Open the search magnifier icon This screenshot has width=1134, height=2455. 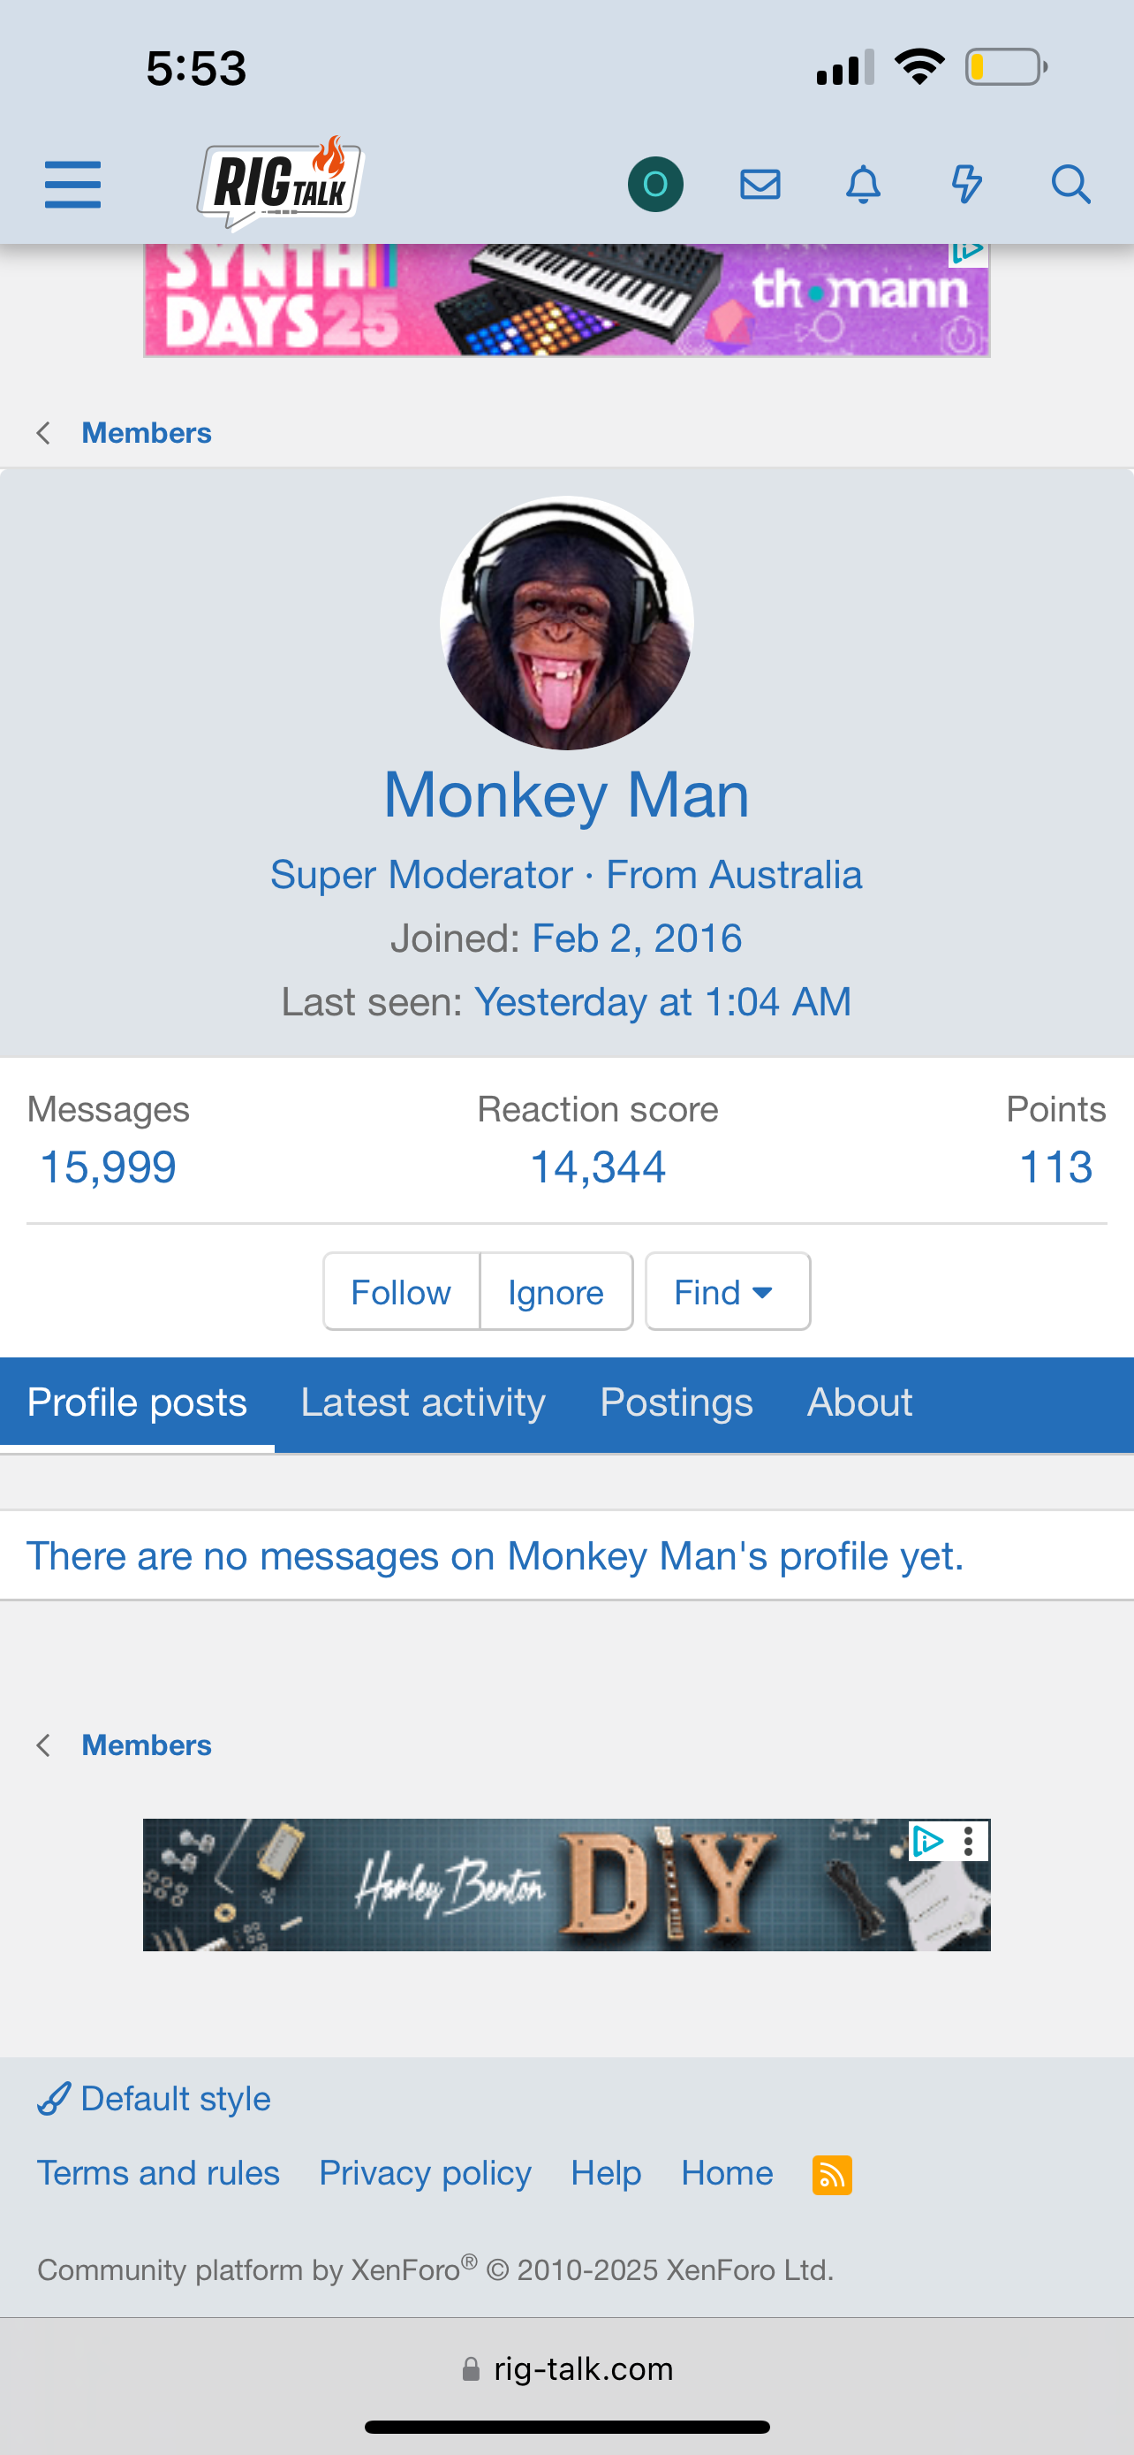point(1070,184)
